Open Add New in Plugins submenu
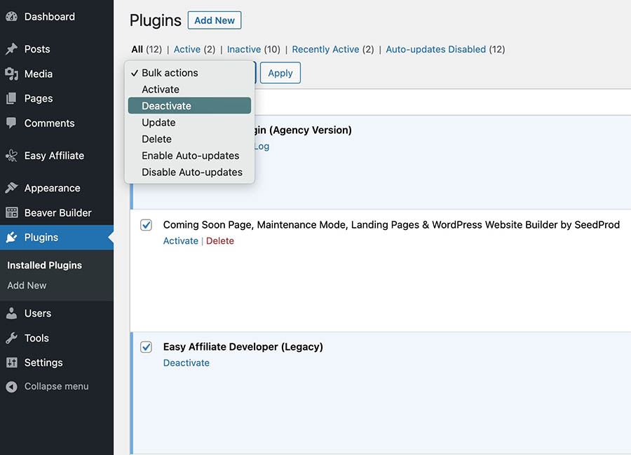Viewport: 631px width, 455px height. click(x=27, y=285)
